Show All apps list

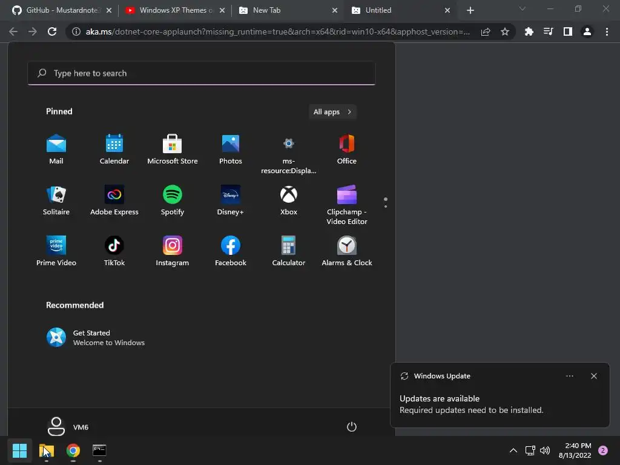[x=332, y=112]
